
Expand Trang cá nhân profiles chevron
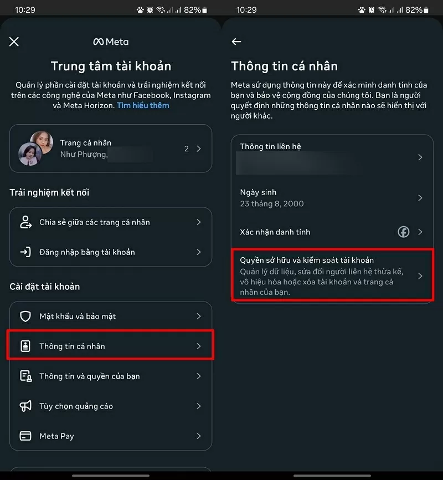point(199,149)
